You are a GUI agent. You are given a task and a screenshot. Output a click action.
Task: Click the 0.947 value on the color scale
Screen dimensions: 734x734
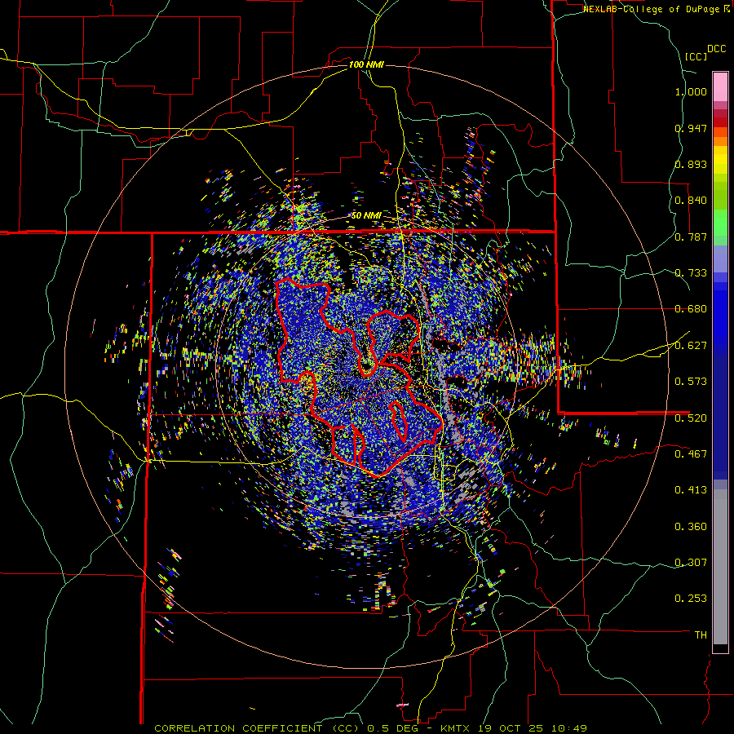tap(691, 128)
